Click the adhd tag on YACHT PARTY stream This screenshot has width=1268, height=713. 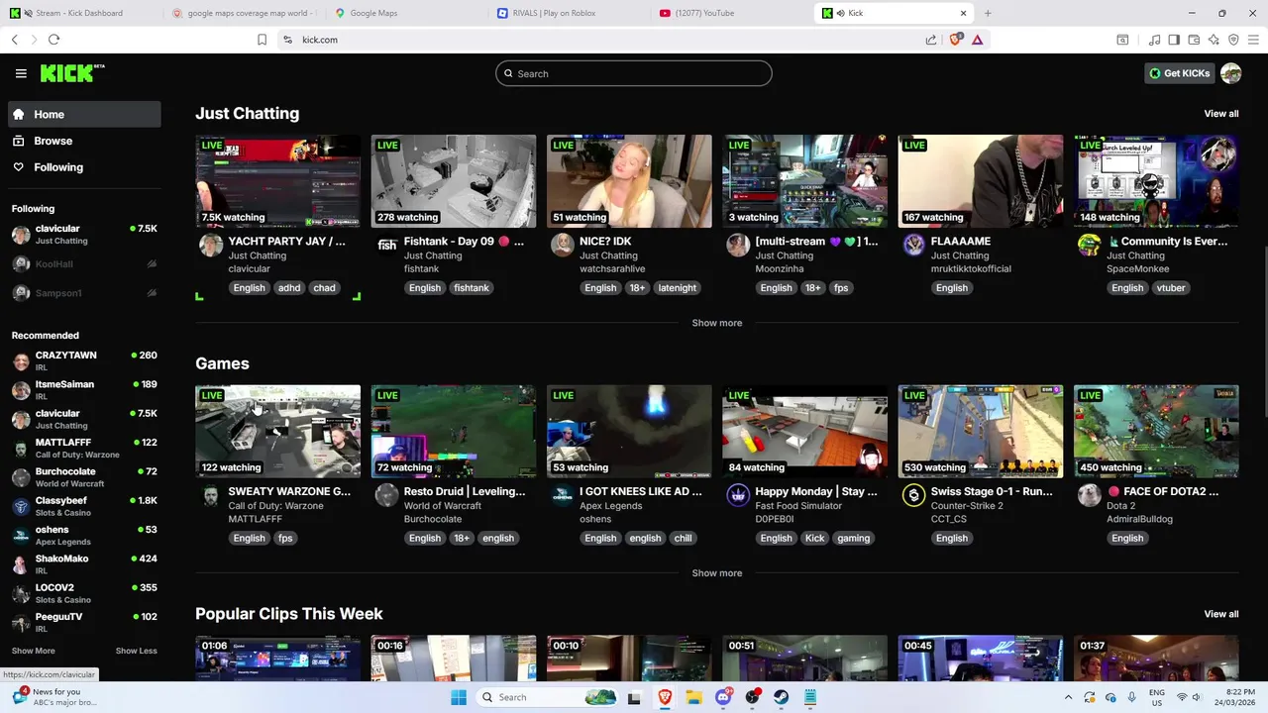(x=289, y=288)
